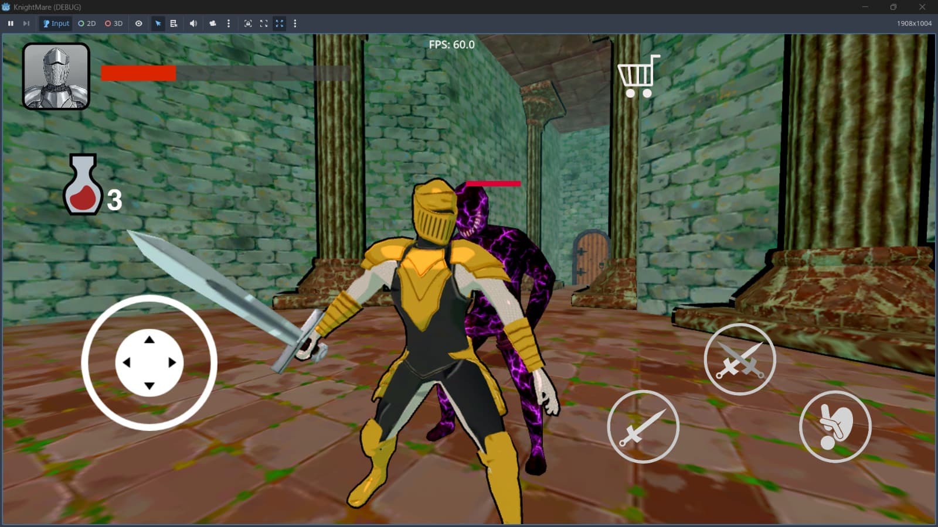Select the Input mode button
The height and width of the screenshot is (527, 938).
pos(56,23)
